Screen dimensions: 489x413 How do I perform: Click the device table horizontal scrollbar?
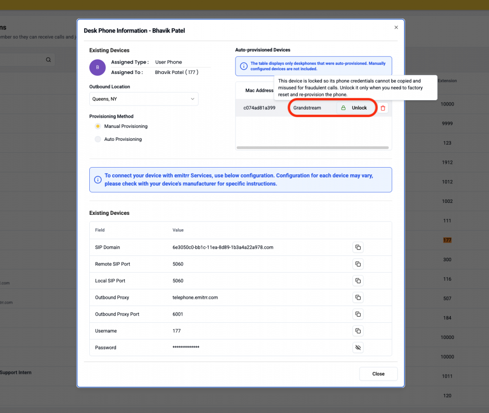(313, 148)
